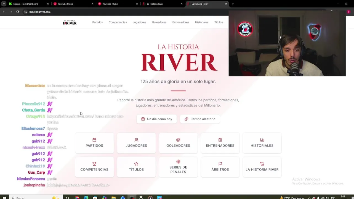This screenshot has height=199, width=354.
Task: Close the Stream - Kick Dashboard tab
Action: 48,4
